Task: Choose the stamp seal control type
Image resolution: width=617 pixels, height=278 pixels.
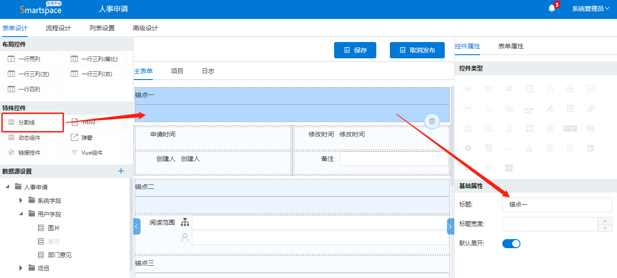Action: 529,148
